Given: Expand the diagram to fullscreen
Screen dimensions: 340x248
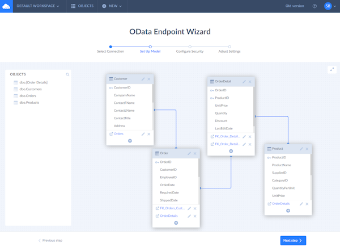Looking at the screenshot, I should [x=331, y=69].
